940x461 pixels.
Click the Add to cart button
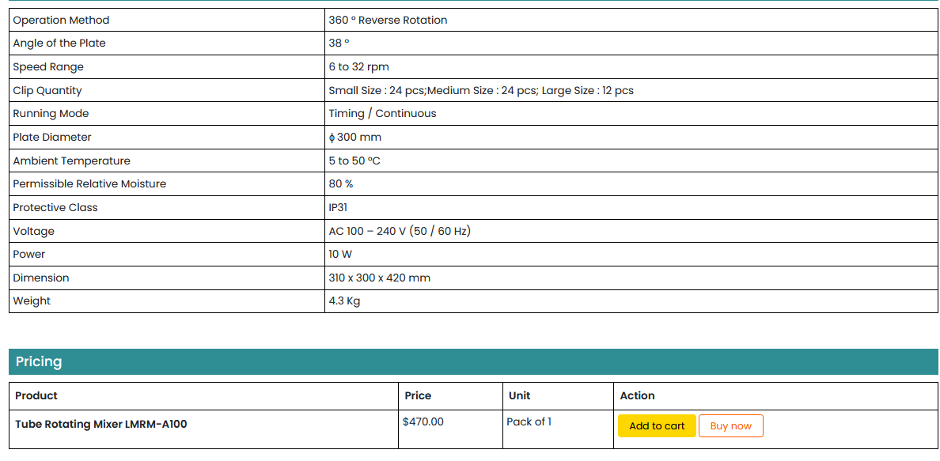(x=656, y=426)
